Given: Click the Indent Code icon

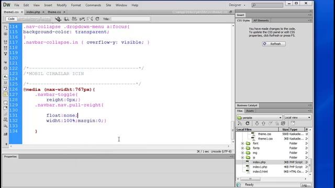Looking at the screenshot, I should point(6,134).
